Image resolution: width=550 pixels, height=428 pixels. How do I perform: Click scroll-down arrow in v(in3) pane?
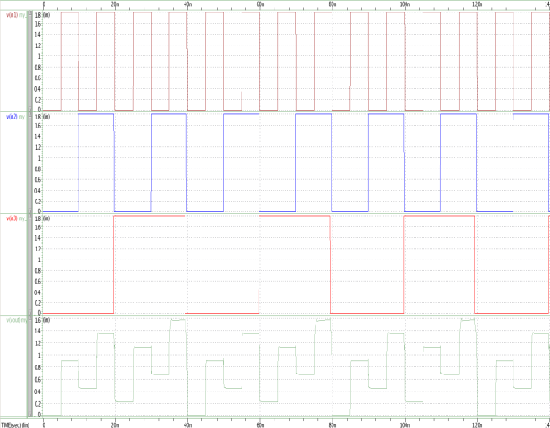point(30,313)
